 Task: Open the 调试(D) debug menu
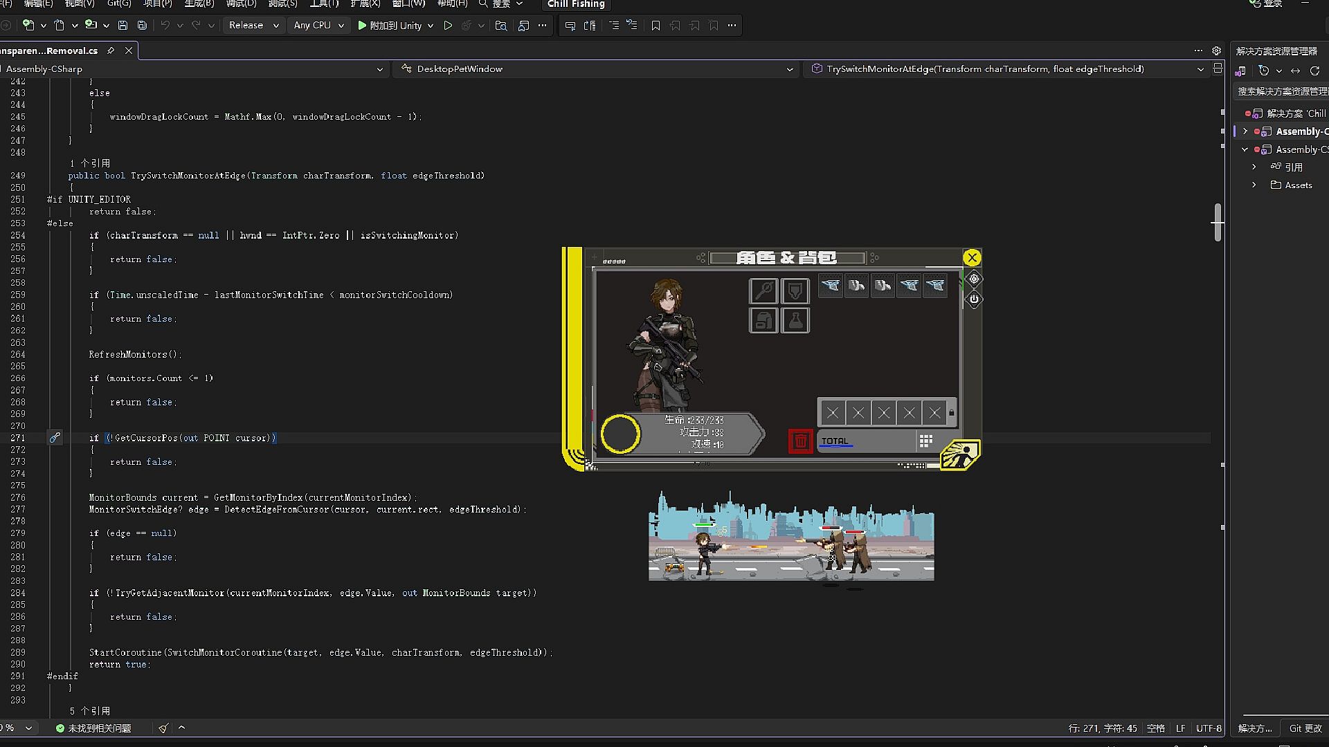241,3
